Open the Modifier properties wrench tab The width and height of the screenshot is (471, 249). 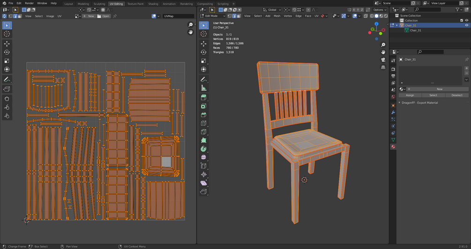(x=393, y=112)
